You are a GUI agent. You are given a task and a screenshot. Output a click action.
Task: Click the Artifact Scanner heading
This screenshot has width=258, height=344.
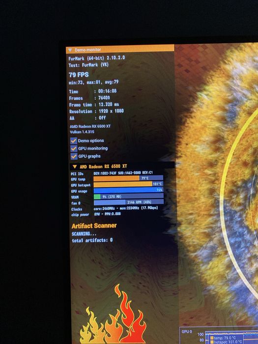(x=94, y=226)
